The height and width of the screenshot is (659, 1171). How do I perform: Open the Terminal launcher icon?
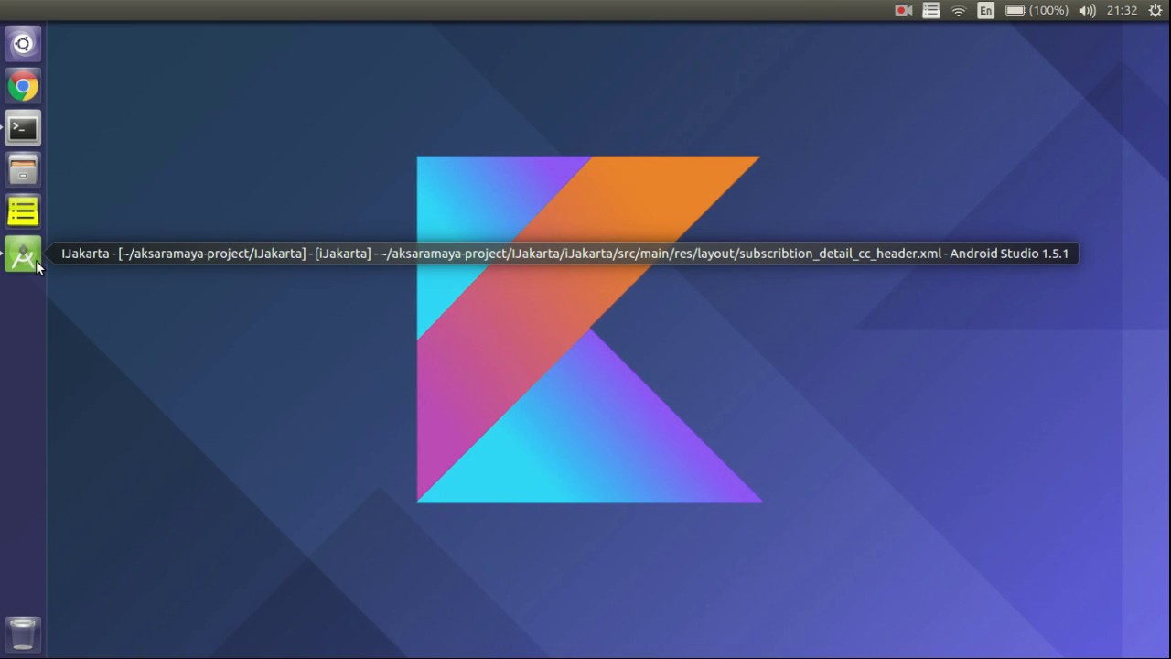click(23, 129)
